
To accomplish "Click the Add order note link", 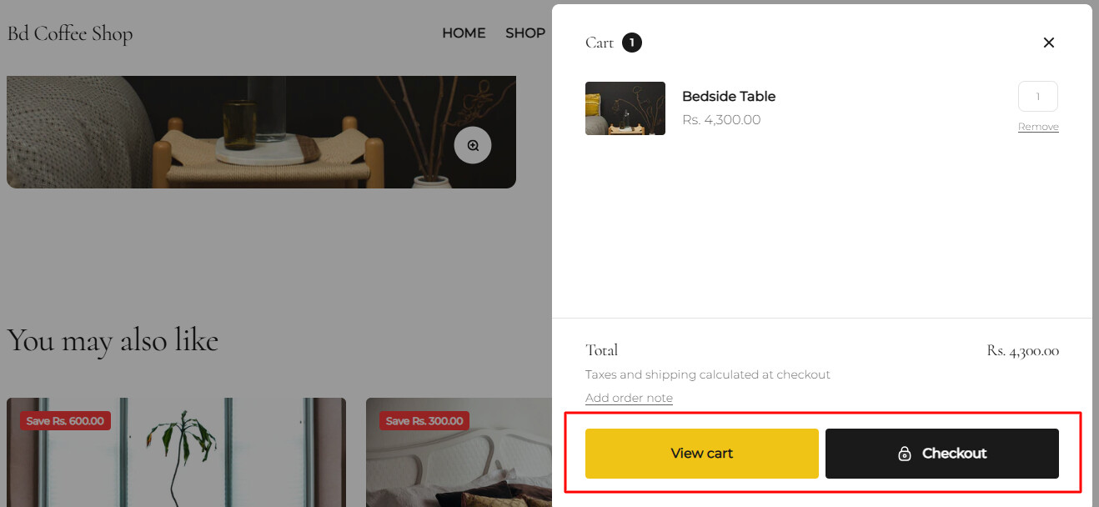I will point(629,398).
